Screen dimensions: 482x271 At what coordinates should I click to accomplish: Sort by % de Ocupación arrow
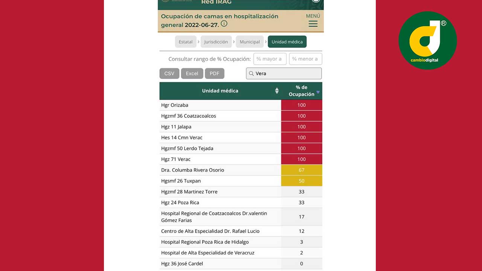pyautogui.click(x=318, y=92)
